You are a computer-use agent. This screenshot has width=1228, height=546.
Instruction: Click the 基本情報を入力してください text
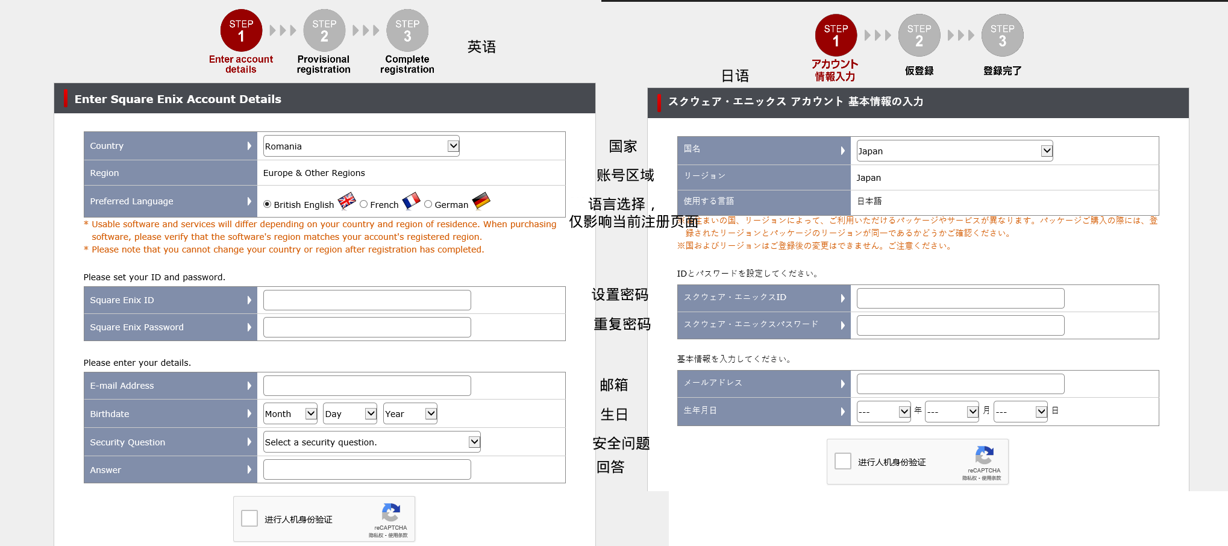tap(735, 359)
